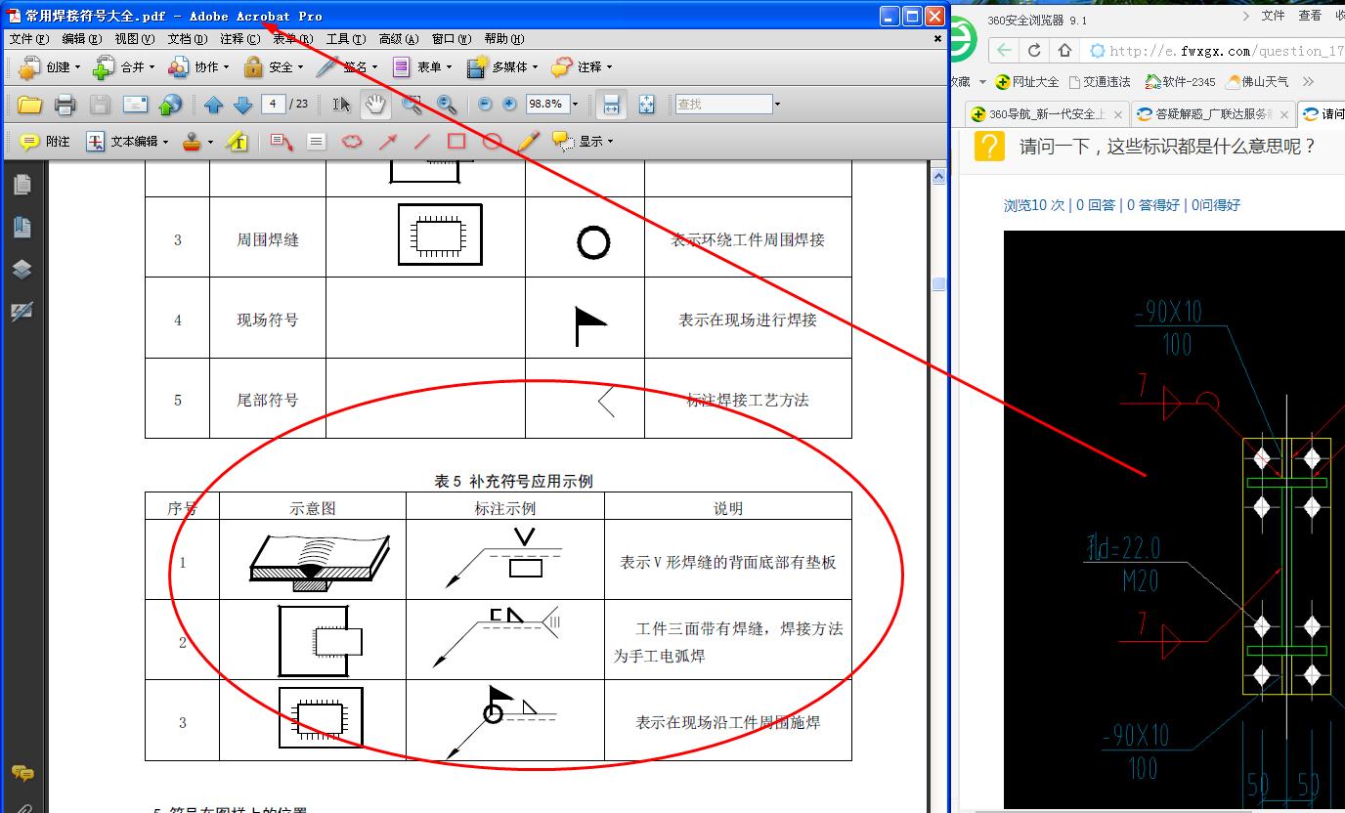Open the zoom percentage dropdown arrow
The width and height of the screenshot is (1345, 813).
[x=575, y=105]
